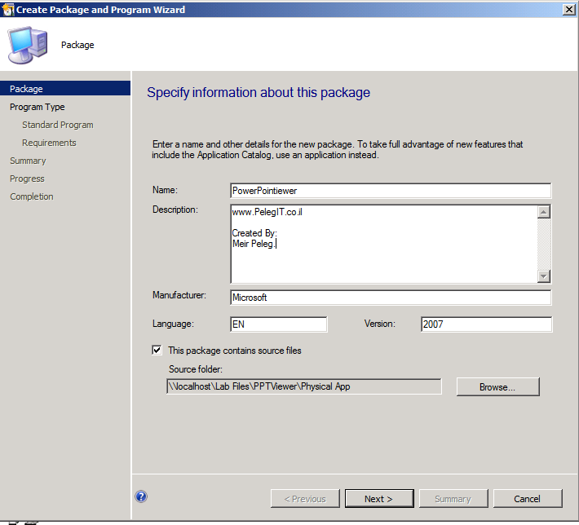The width and height of the screenshot is (579, 525).
Task: Select the Summary step in the sidebar
Action: tap(28, 161)
